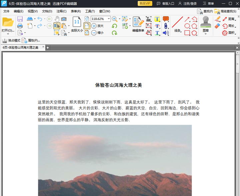Click into the 118.62% zoom field
The height and width of the screenshot is (196, 240).
click(99, 19)
